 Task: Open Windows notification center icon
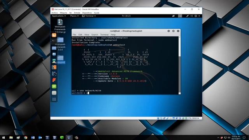(x=244, y=137)
